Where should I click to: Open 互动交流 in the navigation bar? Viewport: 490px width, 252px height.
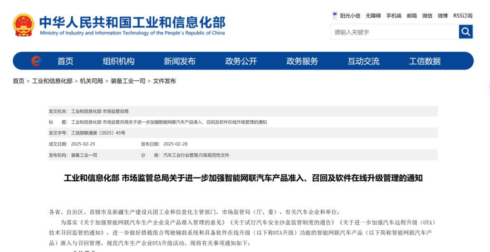(363, 61)
